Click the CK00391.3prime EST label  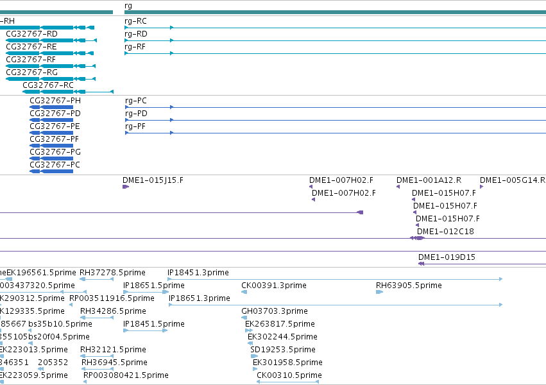coord(274,286)
